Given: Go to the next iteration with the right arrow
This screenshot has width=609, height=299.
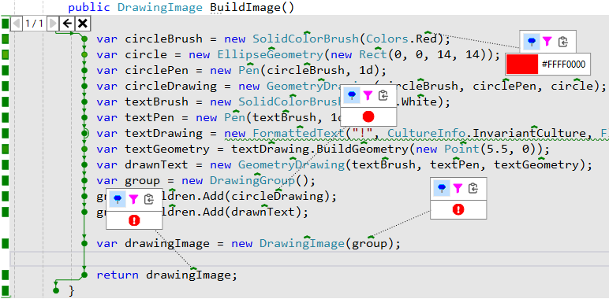Looking at the screenshot, I should [x=52, y=24].
